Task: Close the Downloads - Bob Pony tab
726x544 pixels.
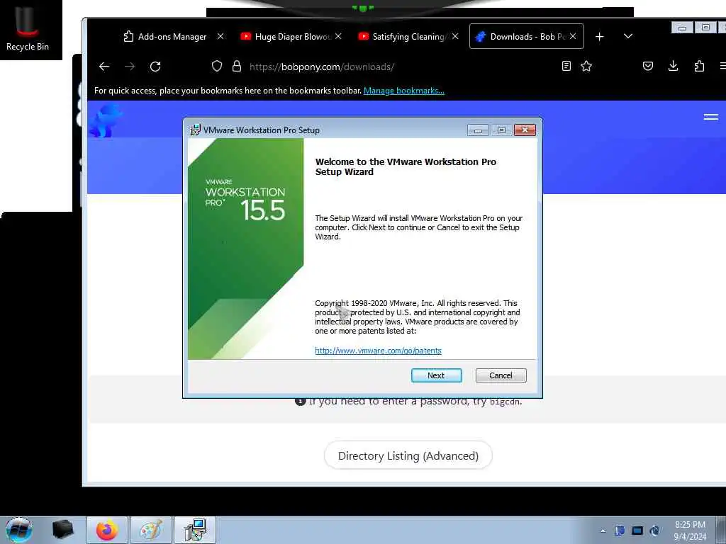Action: point(573,36)
